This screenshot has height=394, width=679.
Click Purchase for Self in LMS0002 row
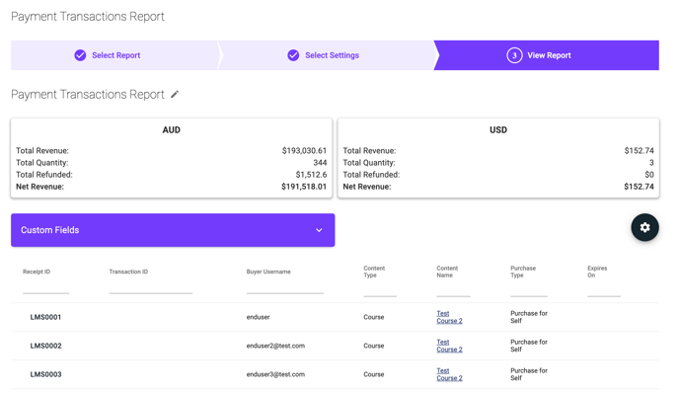coord(529,346)
